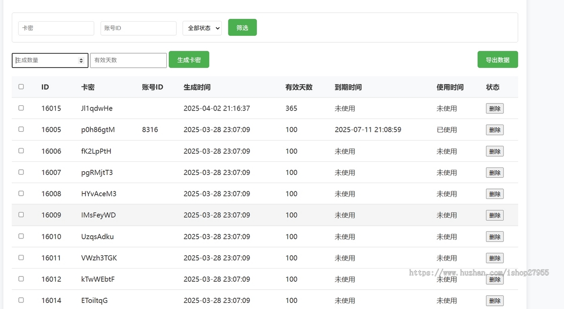The height and width of the screenshot is (309, 564).
Task: Delete the card IMsFeyWD row
Action: coord(494,215)
